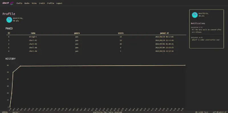Select the chall-06 challenge name
This screenshot has height=113, width=228.
coord(33,48)
